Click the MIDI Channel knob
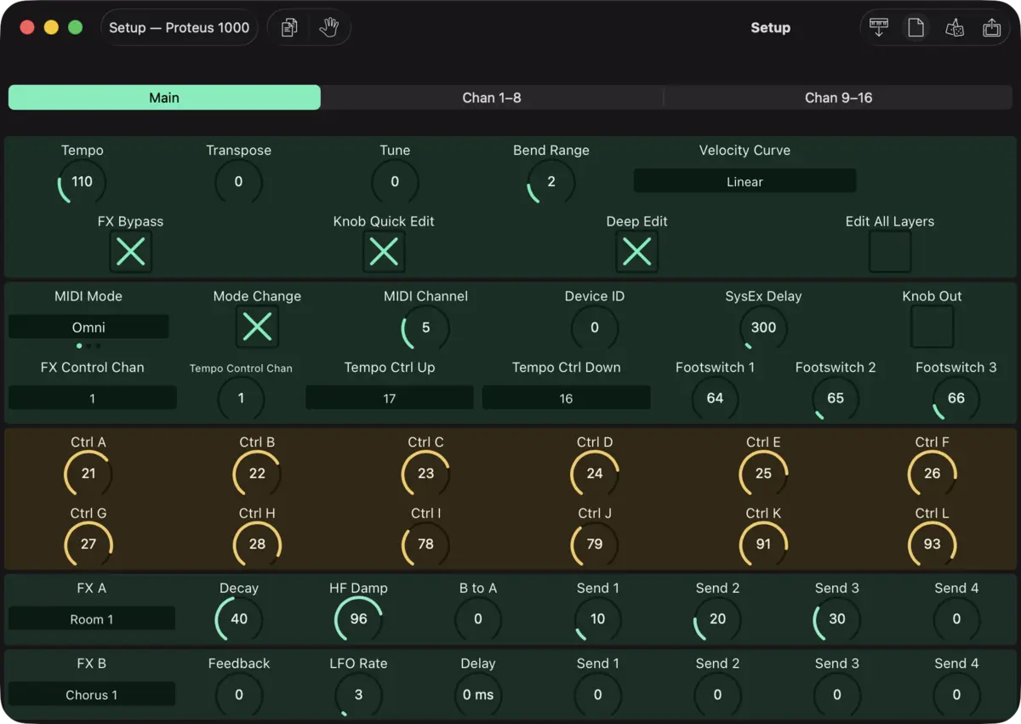Viewport: 1021px width, 724px height. (x=425, y=328)
